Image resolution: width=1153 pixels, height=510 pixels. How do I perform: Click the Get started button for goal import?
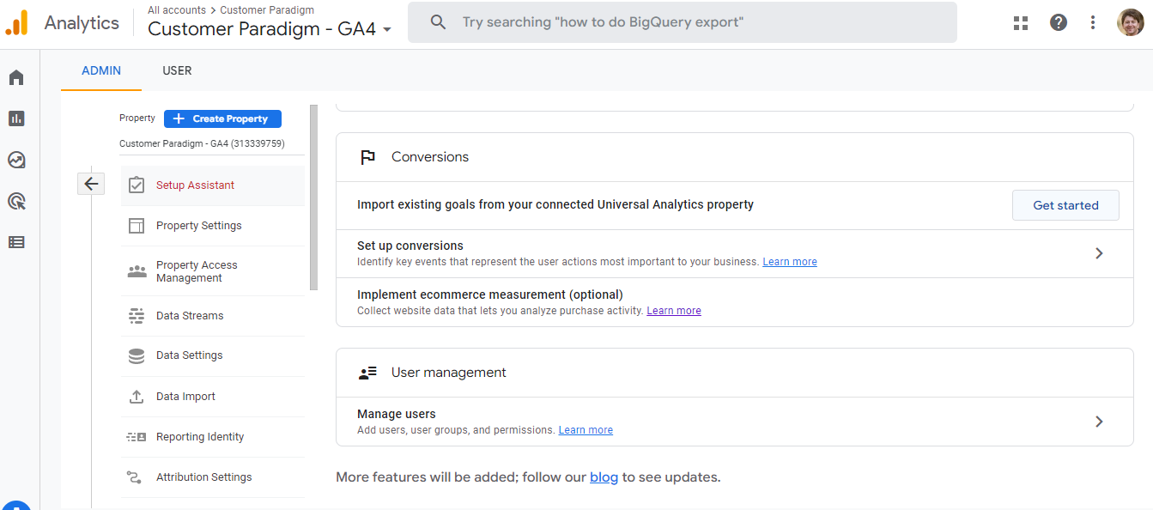tap(1065, 205)
